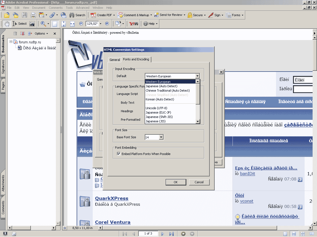Activate the Select text tool
The height and width of the screenshot is (237, 317).
point(20,24)
